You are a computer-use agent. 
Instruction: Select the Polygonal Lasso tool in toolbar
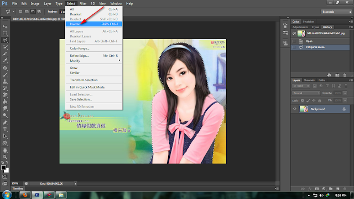click(5, 40)
